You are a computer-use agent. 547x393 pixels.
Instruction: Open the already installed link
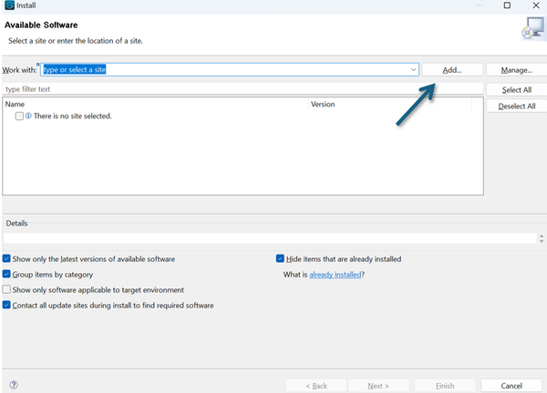pyautogui.click(x=335, y=274)
